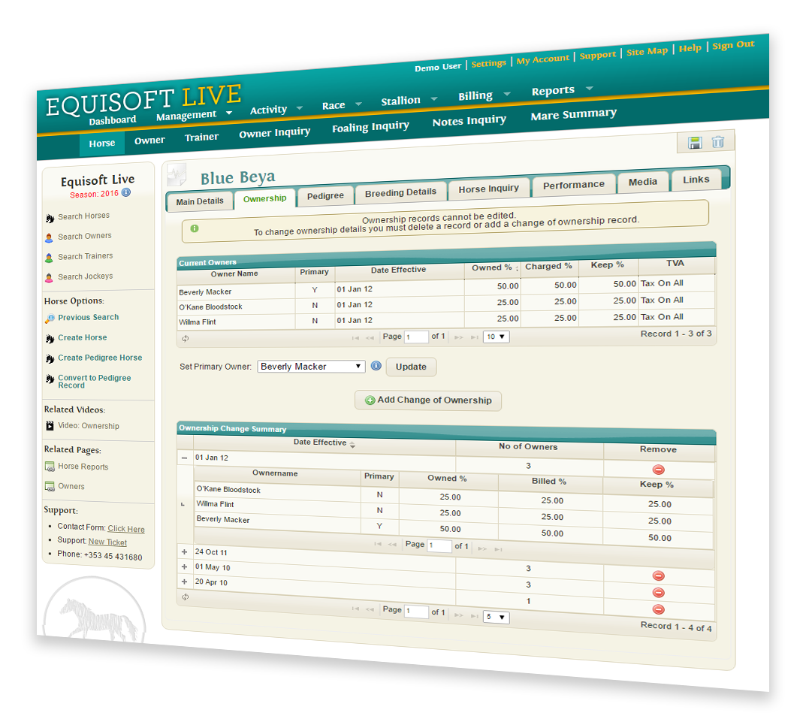
Task: Click the Previous Search magnifier icon
Action: 50,319
